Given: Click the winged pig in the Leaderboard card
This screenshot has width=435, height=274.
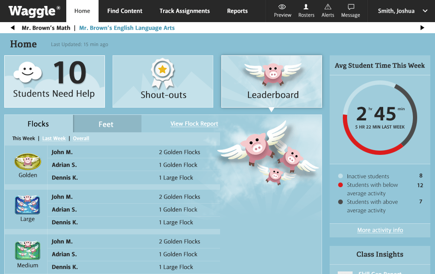Looking at the screenshot, I should [273, 74].
